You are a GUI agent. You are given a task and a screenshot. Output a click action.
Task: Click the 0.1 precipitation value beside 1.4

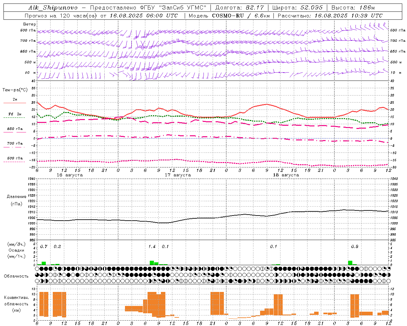pyautogui.click(x=165, y=247)
